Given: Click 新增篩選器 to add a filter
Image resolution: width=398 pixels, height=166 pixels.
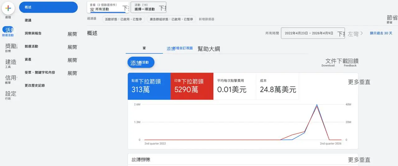Looking at the screenshot, I should tap(206, 19).
